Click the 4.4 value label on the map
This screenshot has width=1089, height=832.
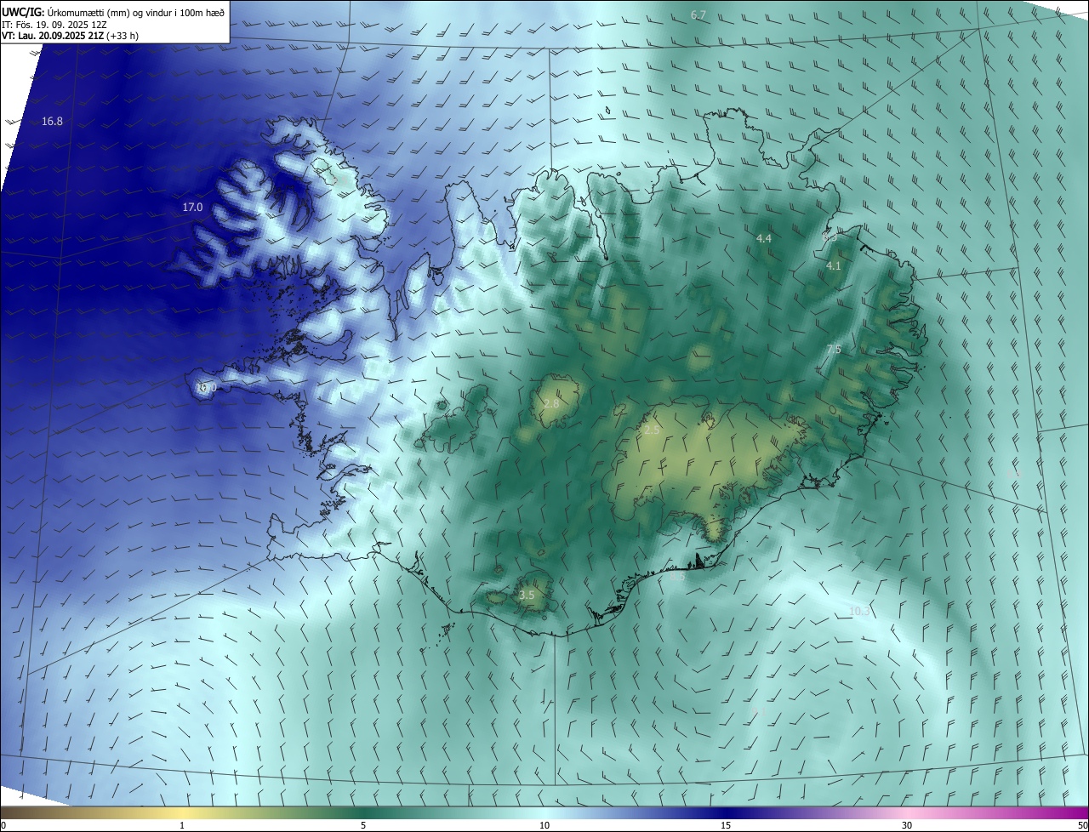coord(764,239)
